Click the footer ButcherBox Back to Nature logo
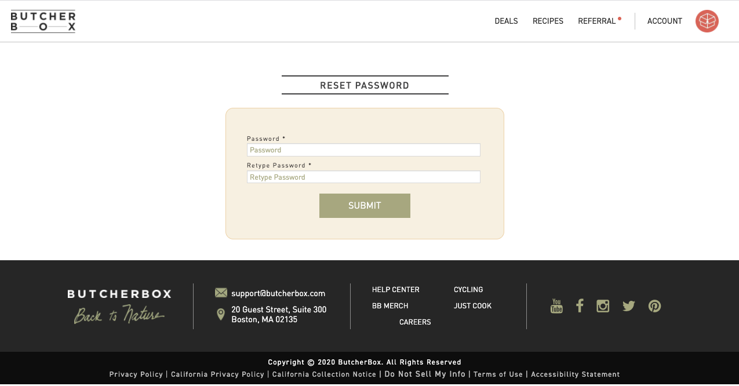The width and height of the screenshot is (739, 386). 119,306
